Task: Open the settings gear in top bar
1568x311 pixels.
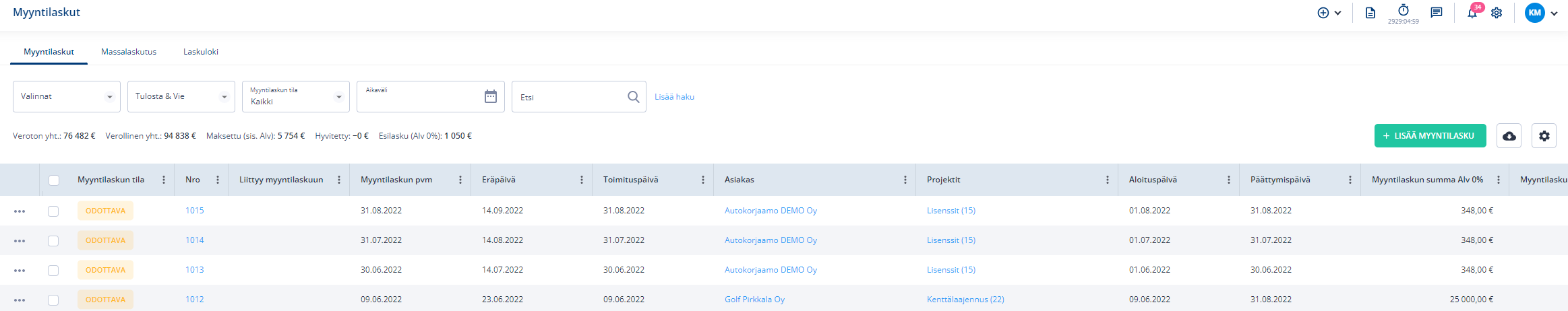Action: coord(1497,13)
